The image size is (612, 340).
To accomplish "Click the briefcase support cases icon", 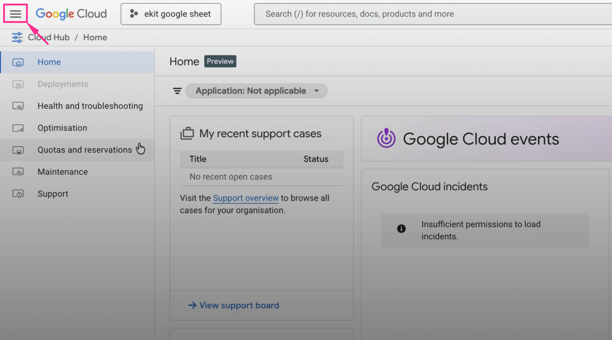I will (187, 133).
